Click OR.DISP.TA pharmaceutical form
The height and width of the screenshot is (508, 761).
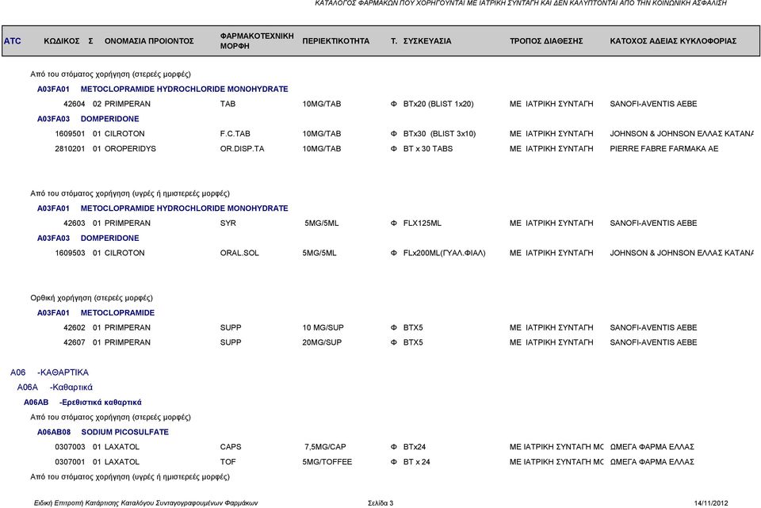click(x=243, y=148)
